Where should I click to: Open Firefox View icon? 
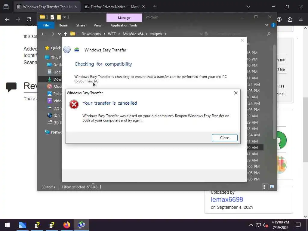click(x=6, y=7)
